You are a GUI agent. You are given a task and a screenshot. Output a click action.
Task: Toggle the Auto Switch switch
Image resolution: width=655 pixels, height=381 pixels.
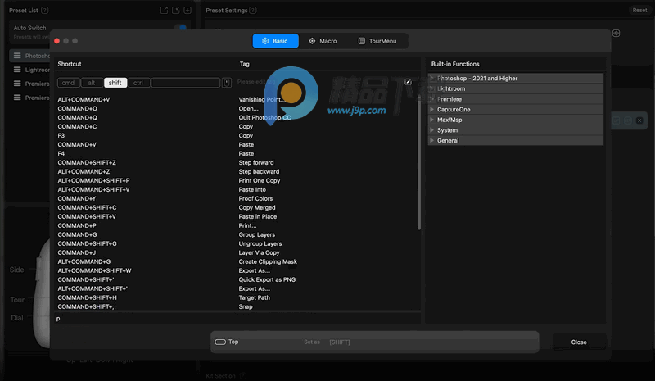pos(181,28)
